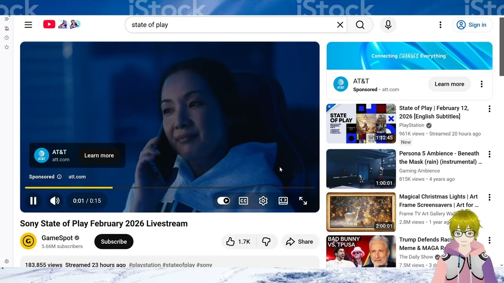
Task: Switch to theater mode
Action: (x=283, y=201)
